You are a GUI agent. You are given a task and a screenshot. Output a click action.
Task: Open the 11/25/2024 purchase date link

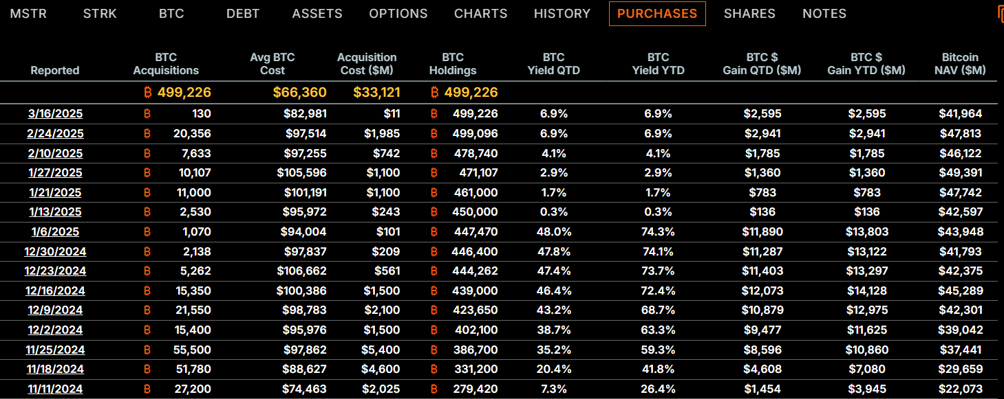pyautogui.click(x=55, y=350)
